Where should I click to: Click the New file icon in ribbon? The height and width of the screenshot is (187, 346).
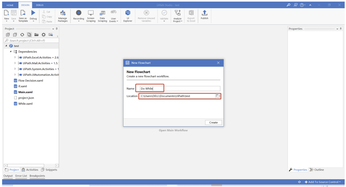6,13
